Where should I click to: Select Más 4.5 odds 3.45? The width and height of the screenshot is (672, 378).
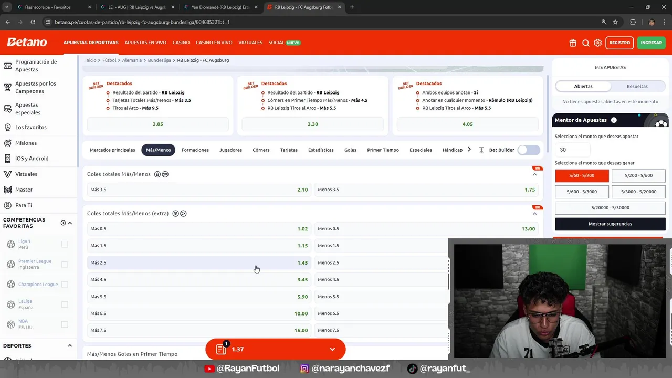pos(199,280)
